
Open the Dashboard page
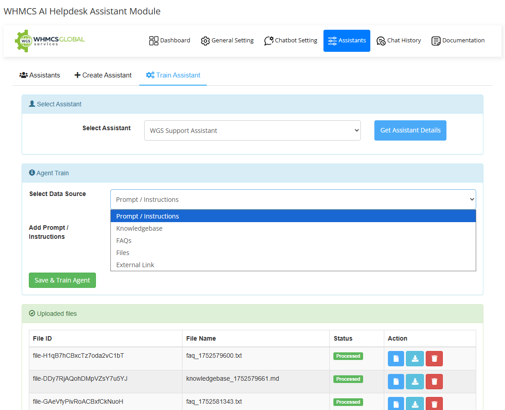pos(169,41)
